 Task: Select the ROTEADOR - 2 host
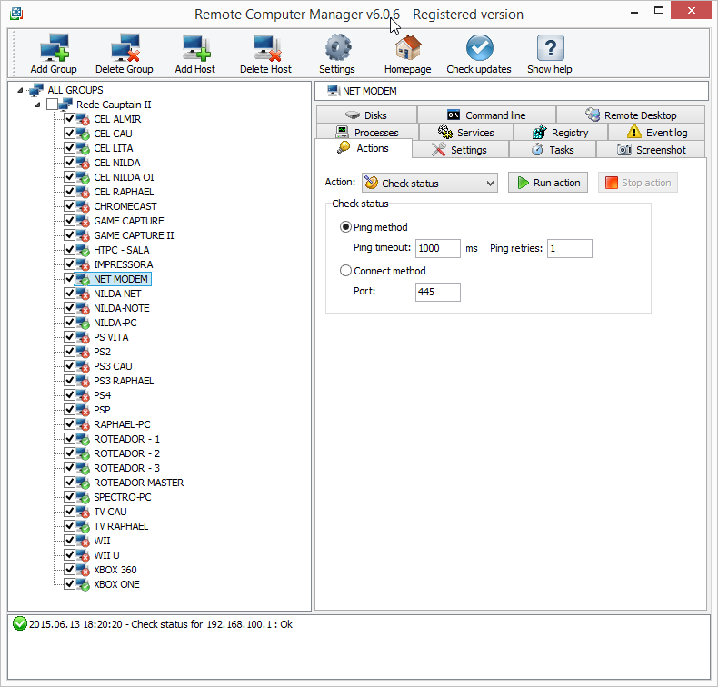point(127,453)
